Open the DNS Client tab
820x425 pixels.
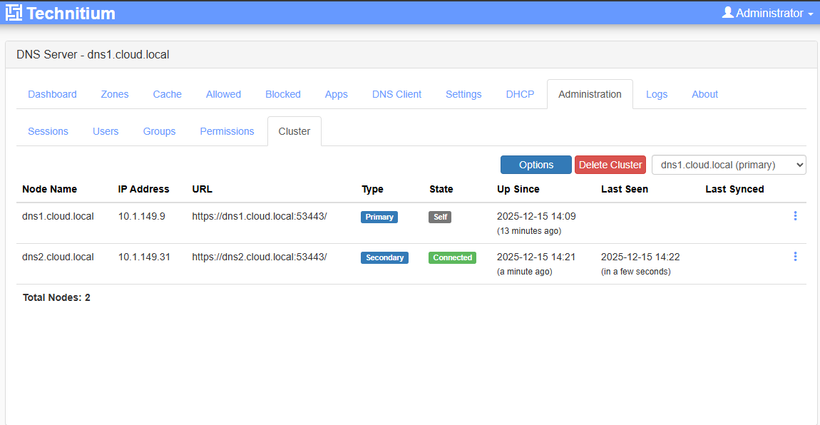pos(396,94)
